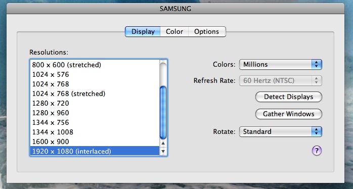Switch to the Color tab
This screenshot has height=189, width=353.
click(x=174, y=31)
